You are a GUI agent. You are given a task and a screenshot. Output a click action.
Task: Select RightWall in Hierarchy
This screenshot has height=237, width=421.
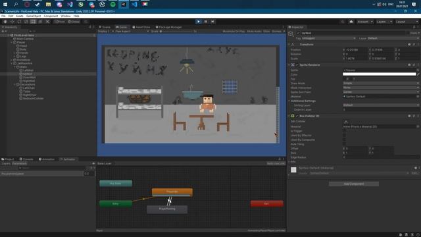tap(29, 81)
